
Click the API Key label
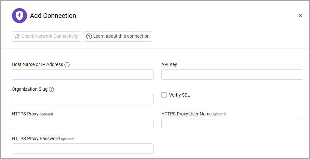(169, 64)
